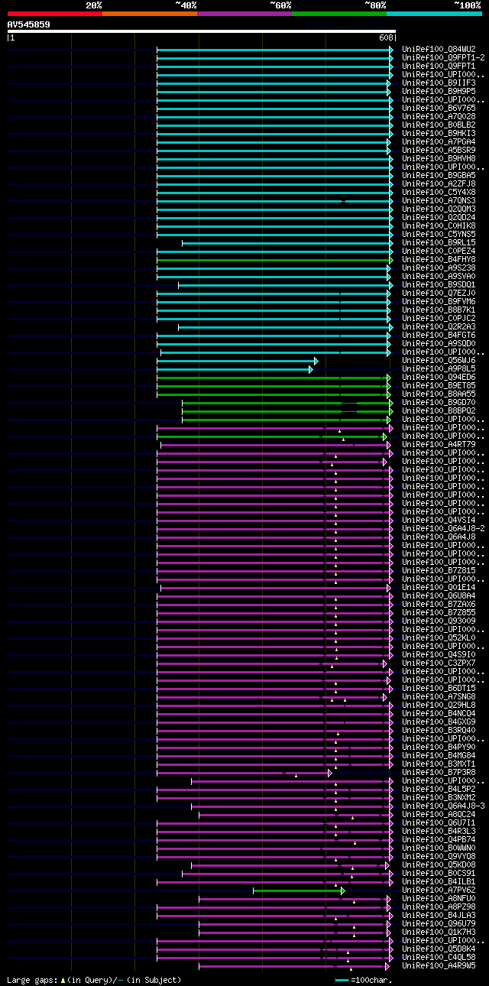Open hit UniRef100_Q84WU2
This screenshot has width=489, height=986.
439,49
